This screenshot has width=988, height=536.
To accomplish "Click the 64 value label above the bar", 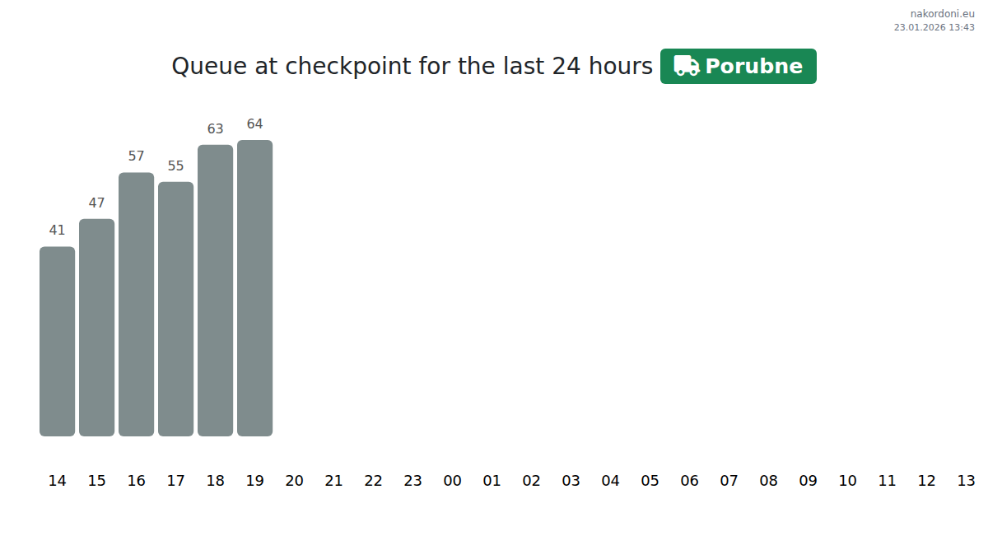I will click(254, 124).
